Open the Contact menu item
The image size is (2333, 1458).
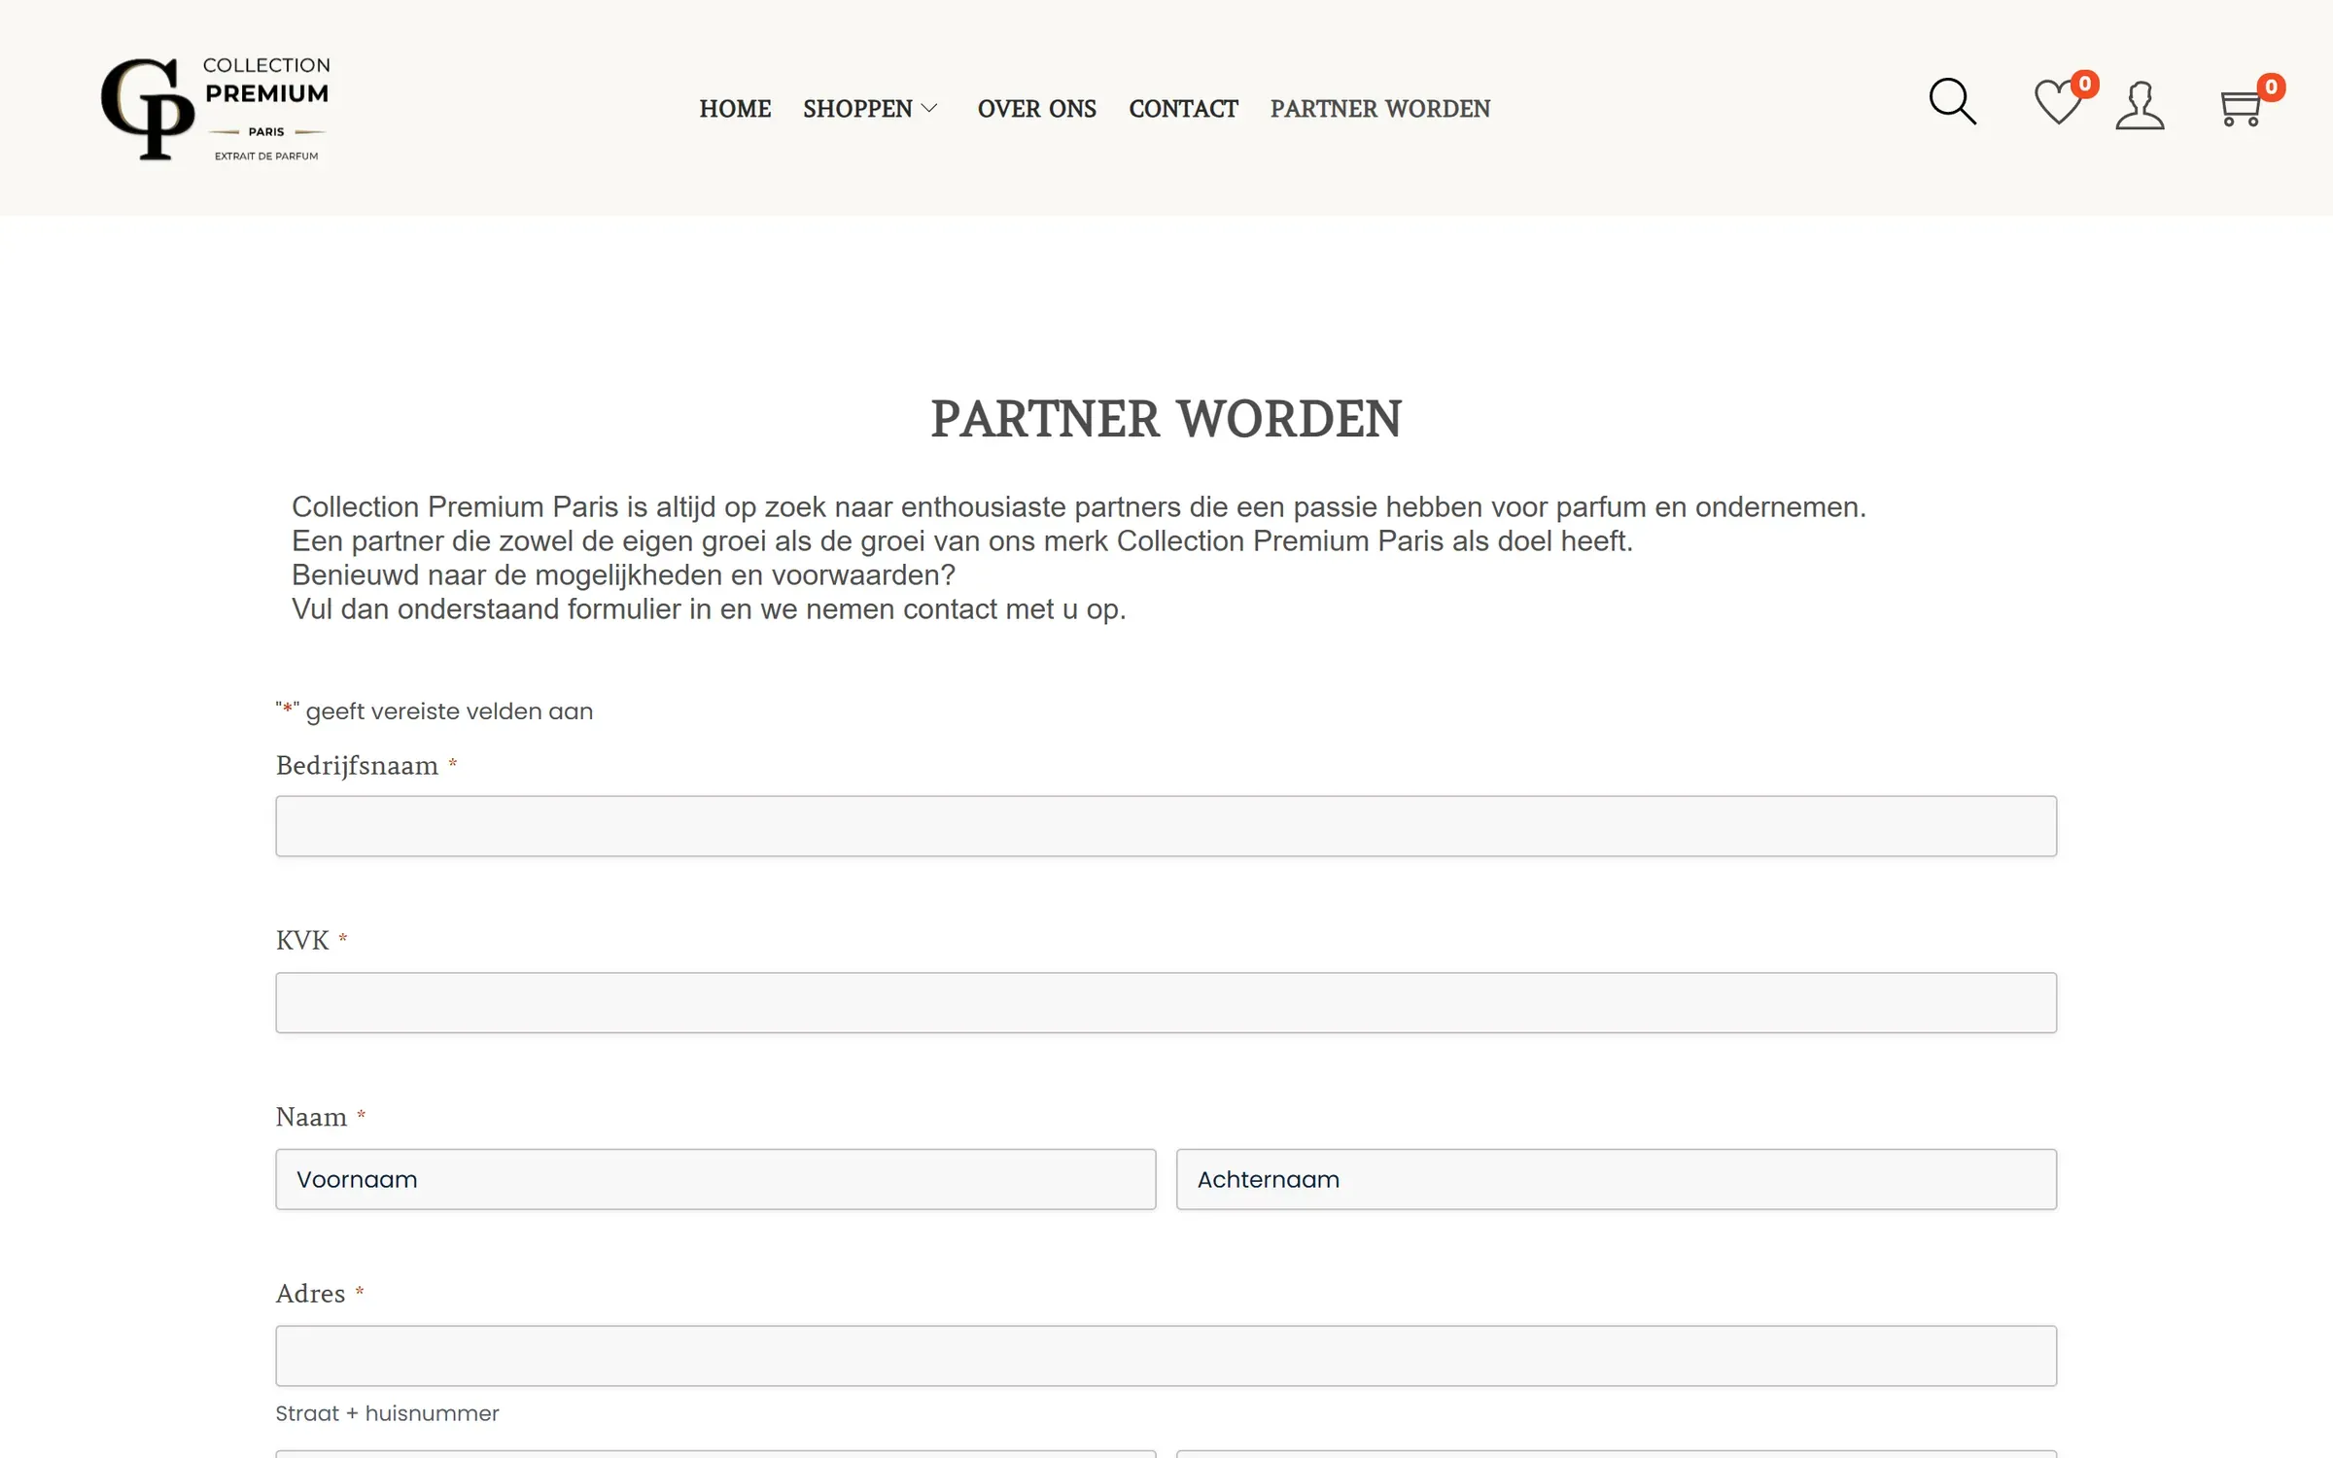(x=1183, y=109)
